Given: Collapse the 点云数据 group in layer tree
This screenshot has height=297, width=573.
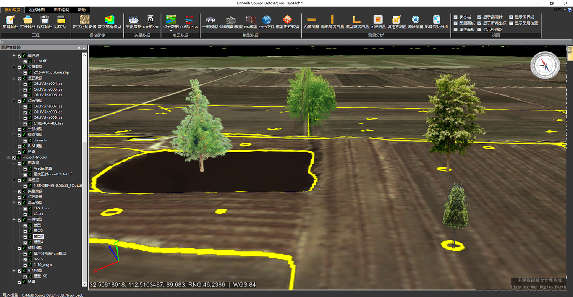Looking at the screenshot, I should pos(14,78).
